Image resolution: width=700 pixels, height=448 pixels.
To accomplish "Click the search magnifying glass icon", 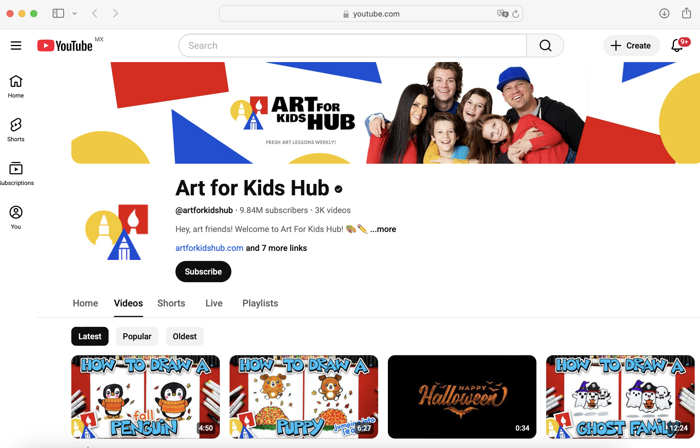I will click(x=545, y=45).
